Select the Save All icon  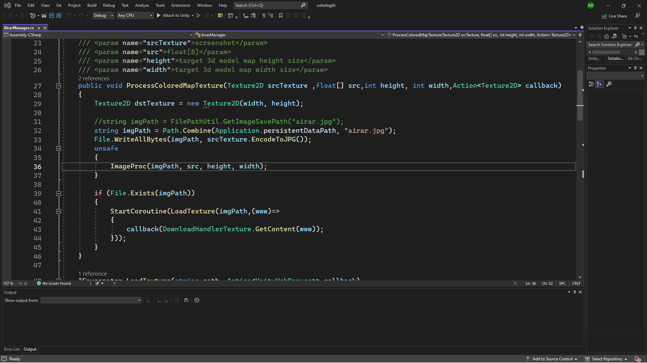[59, 15]
